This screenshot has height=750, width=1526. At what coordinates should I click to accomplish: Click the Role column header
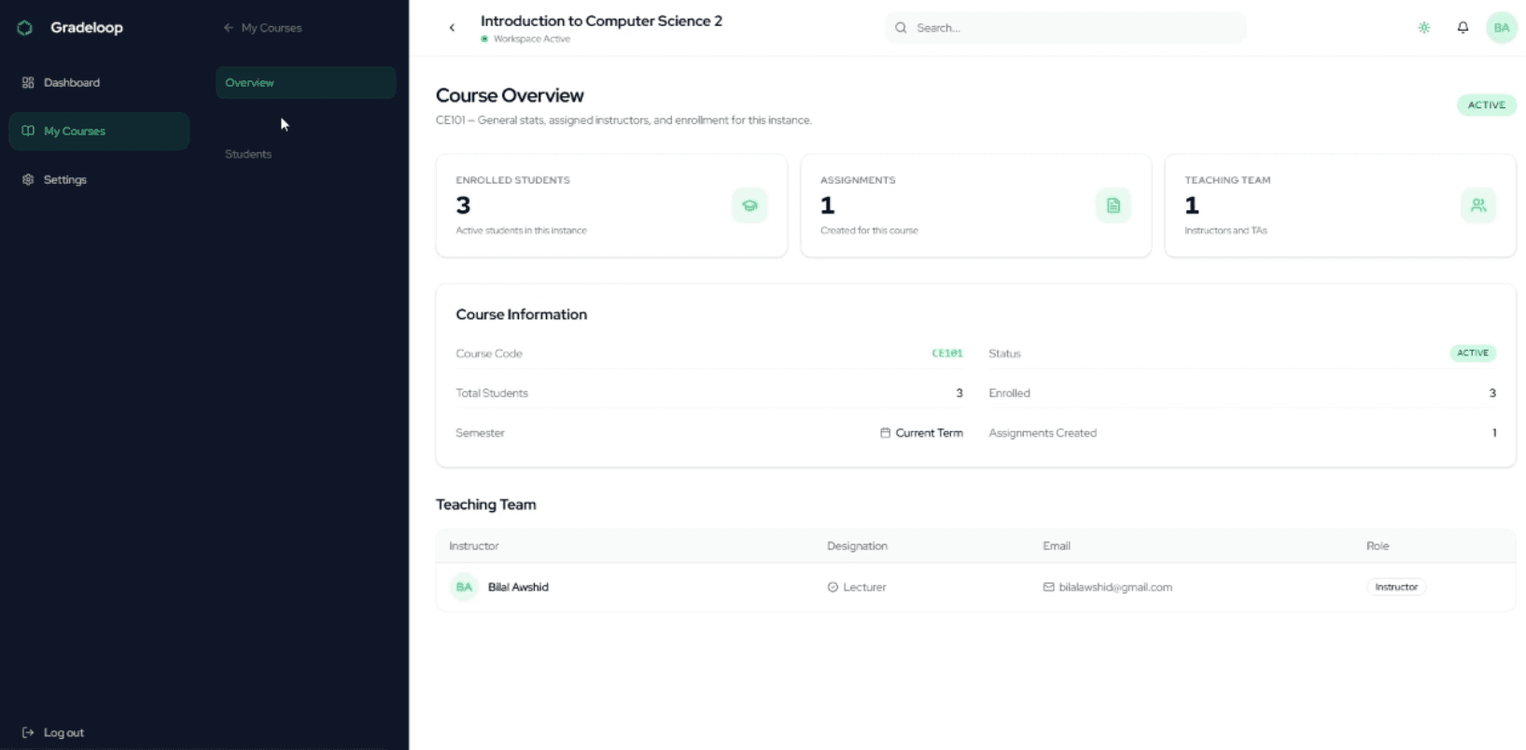click(x=1378, y=547)
